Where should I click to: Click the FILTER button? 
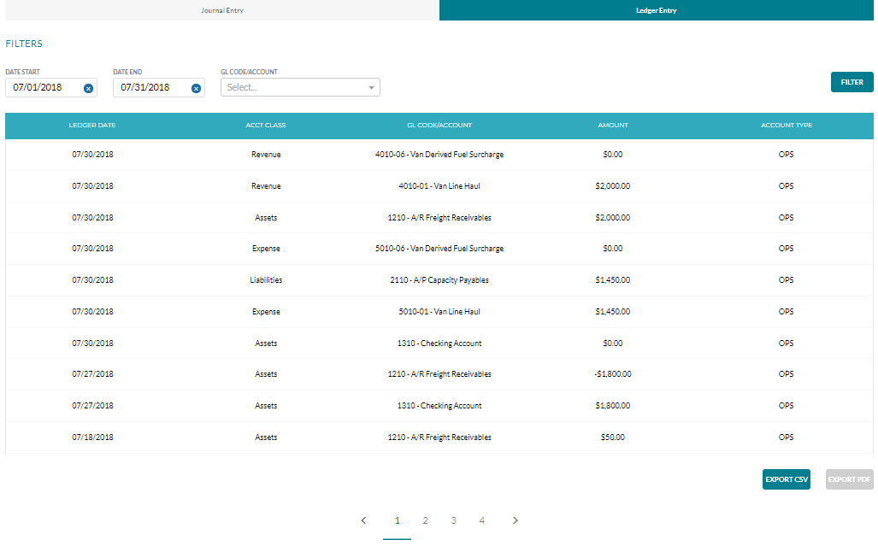(851, 81)
